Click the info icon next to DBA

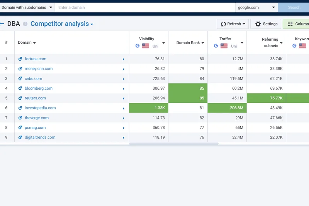[25, 24]
